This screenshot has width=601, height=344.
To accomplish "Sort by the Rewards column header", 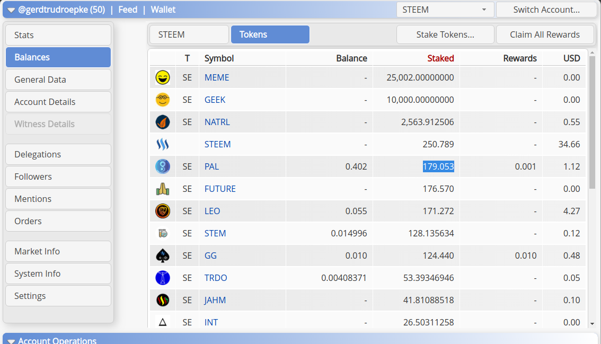I will (520, 58).
